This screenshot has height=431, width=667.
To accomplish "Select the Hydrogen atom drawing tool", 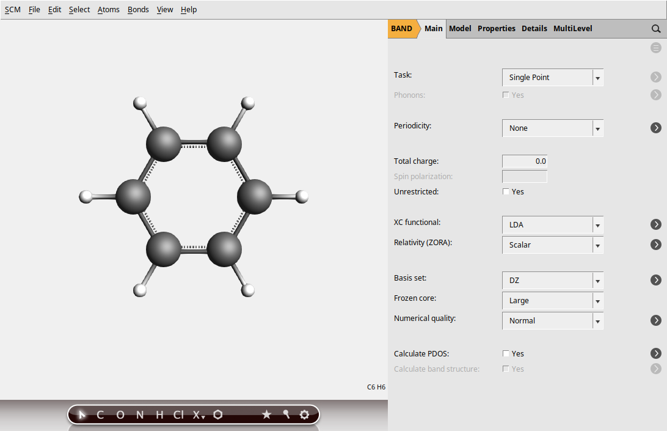I will pos(159,414).
